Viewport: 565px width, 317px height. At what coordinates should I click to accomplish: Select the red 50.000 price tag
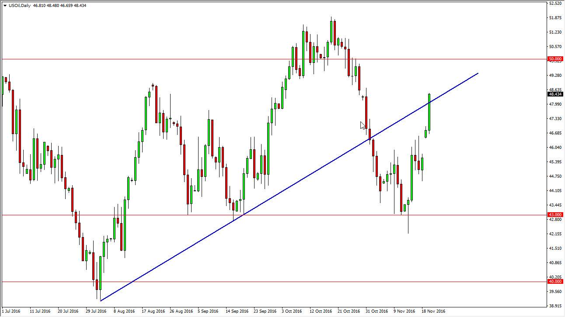coord(555,59)
